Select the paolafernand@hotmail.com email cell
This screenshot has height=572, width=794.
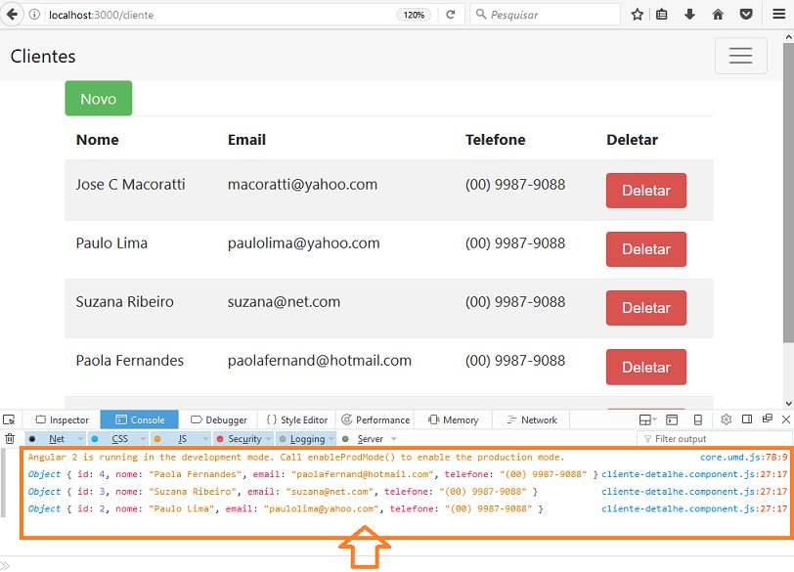(x=320, y=361)
